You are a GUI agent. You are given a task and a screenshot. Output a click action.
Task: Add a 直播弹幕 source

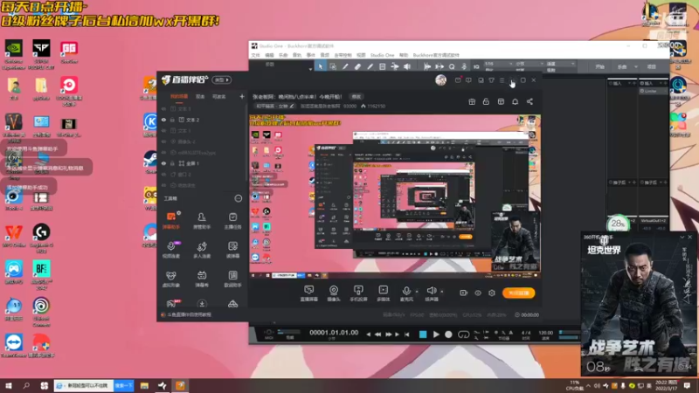point(309,293)
